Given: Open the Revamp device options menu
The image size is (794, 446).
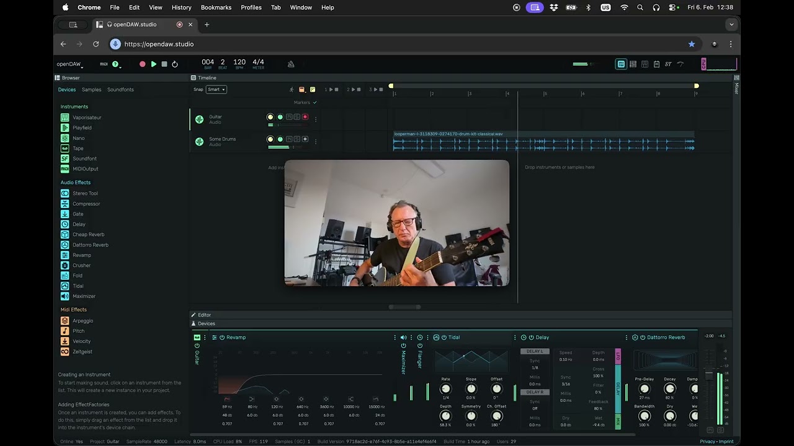Looking at the screenshot, I should click(395, 338).
